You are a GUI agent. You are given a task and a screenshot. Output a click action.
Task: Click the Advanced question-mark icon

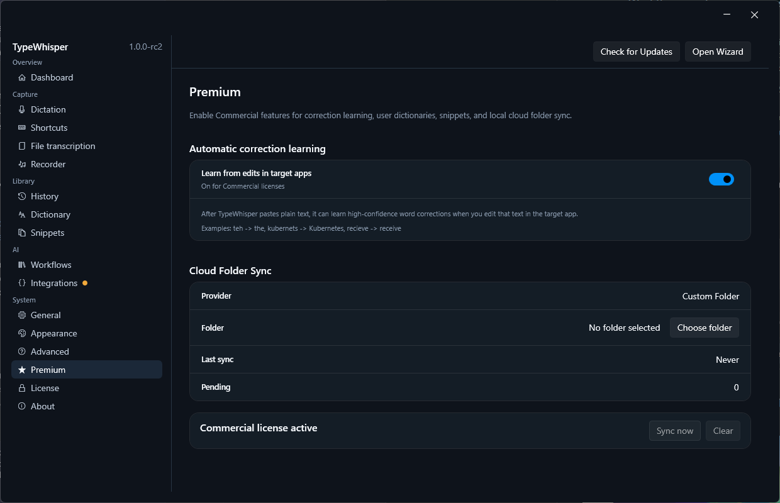click(22, 351)
